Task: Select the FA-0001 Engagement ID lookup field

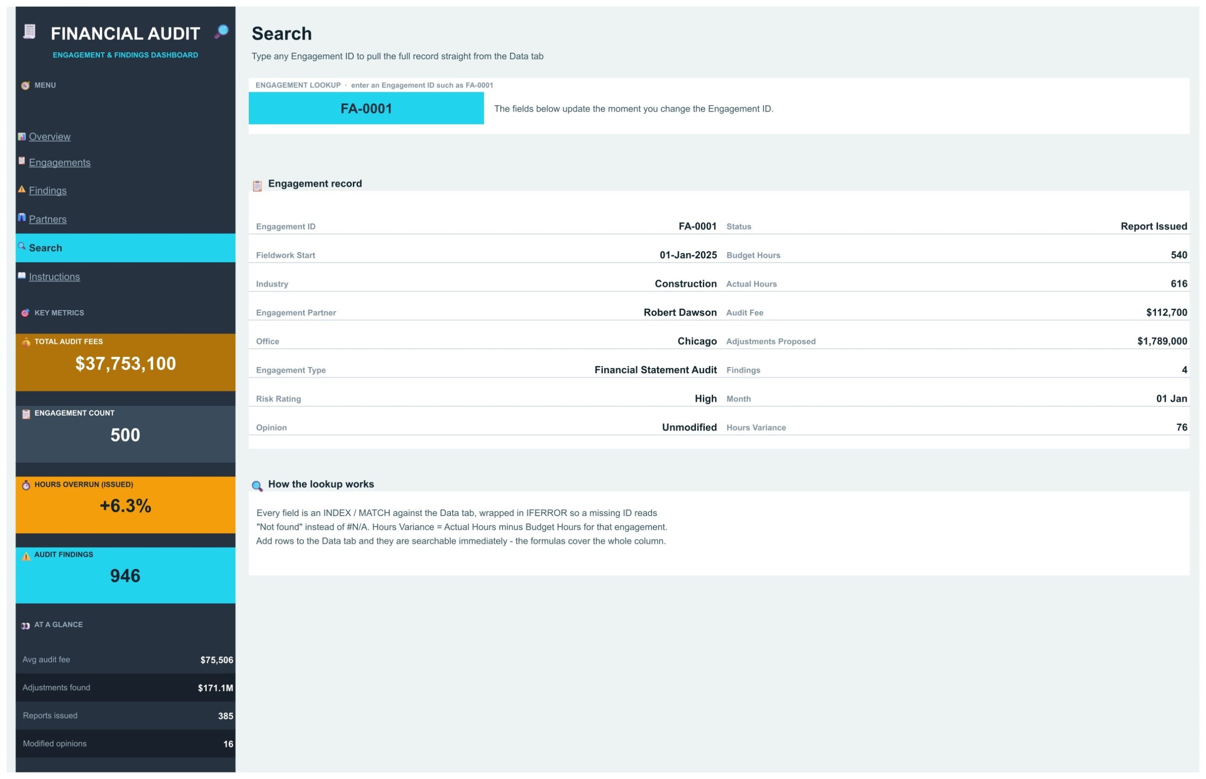Action: [366, 108]
